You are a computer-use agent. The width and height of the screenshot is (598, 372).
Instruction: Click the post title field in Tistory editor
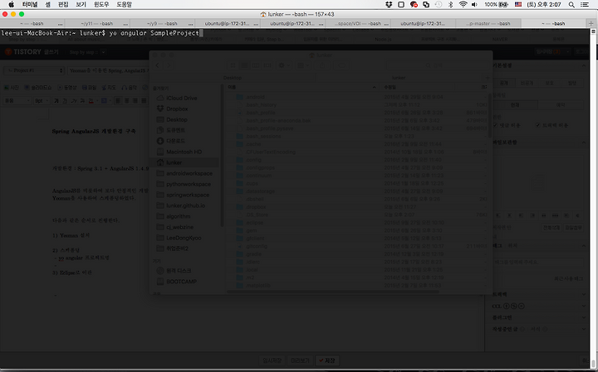click(108, 70)
